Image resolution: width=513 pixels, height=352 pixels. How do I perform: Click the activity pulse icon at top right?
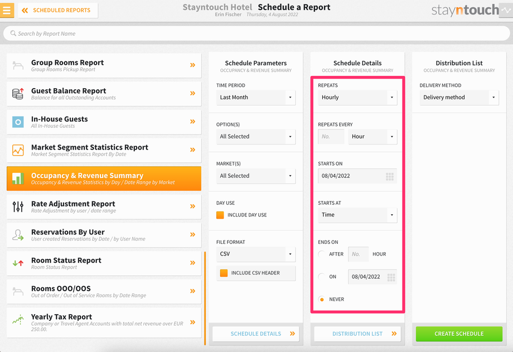point(506,10)
